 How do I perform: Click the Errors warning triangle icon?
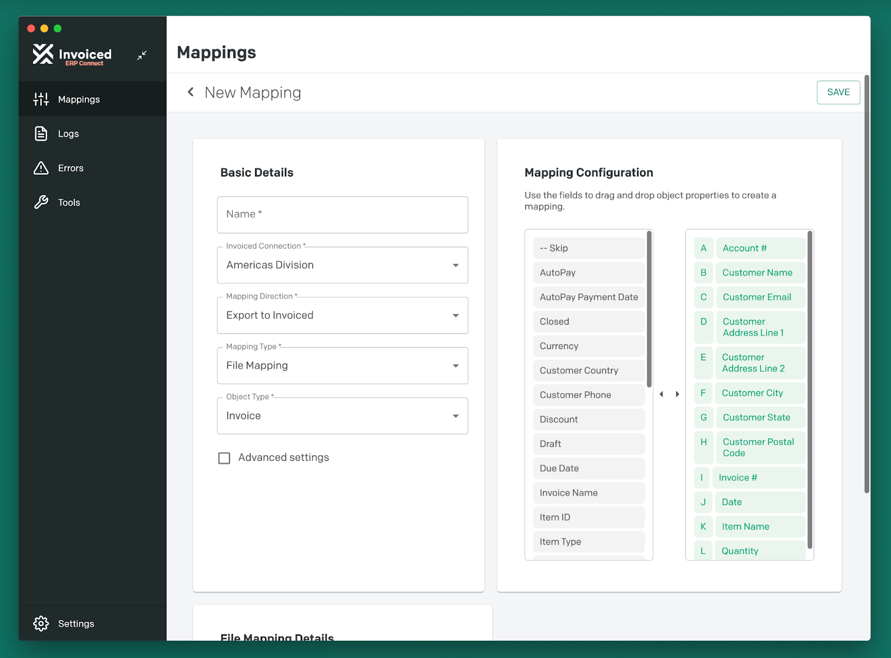[41, 168]
